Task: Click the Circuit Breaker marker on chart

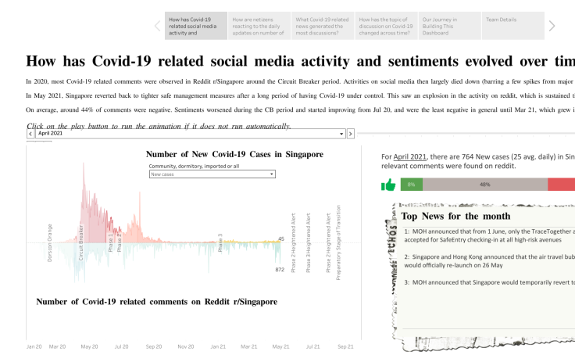Action: [x=81, y=242]
